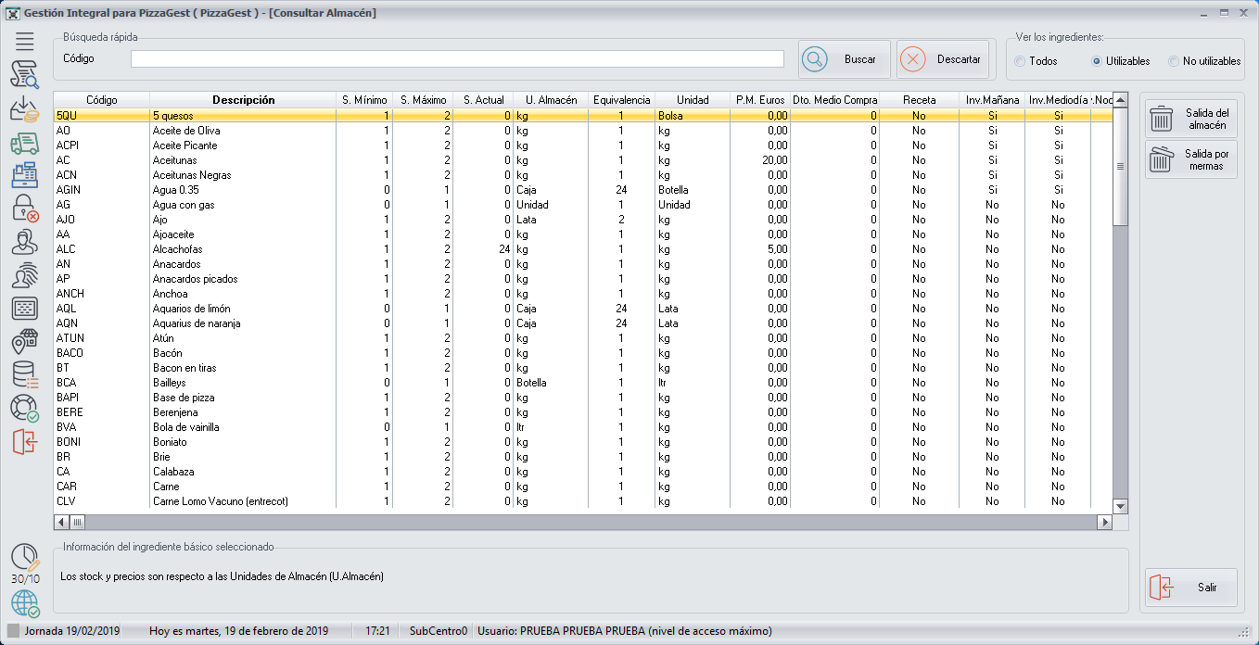Viewport: 1259px width, 645px height.
Task: Click the green delivery truck icon
Action: pyautogui.click(x=24, y=144)
